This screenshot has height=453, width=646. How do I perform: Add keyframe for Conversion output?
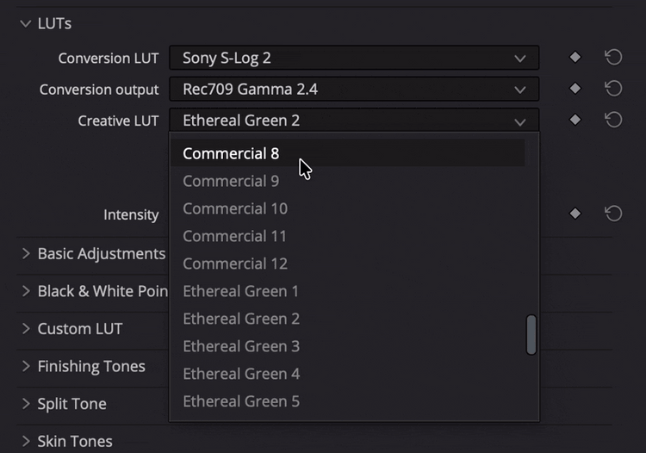click(x=575, y=89)
